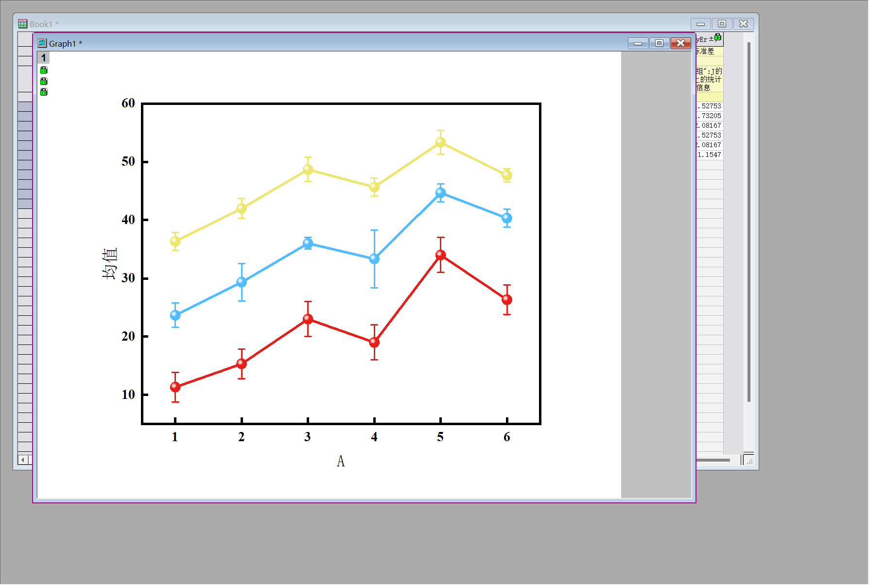The width and height of the screenshot is (869, 585).
Task: Close the Graph1 window
Action: 681,43
